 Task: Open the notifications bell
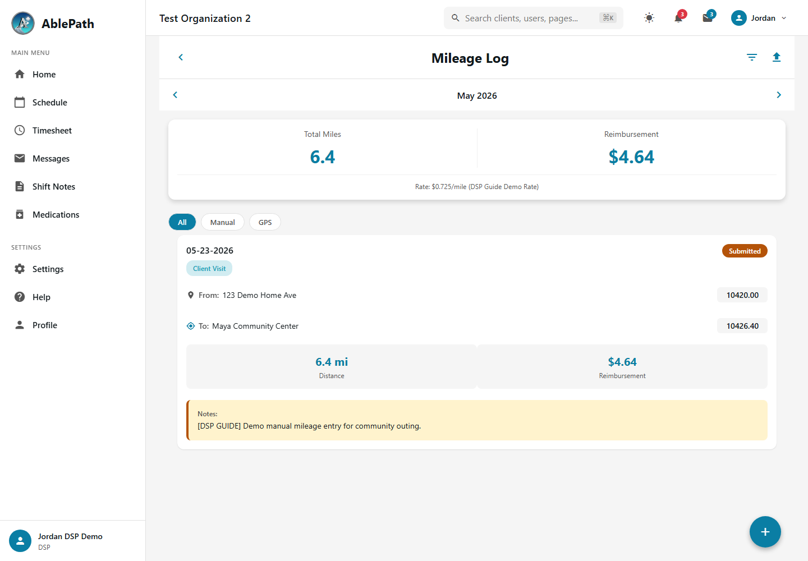678,18
